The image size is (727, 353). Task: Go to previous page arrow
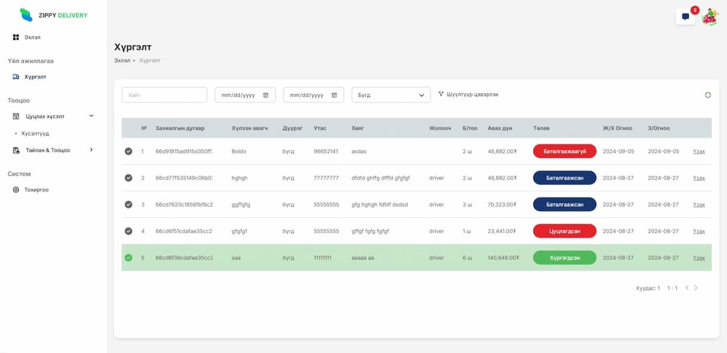(687, 288)
